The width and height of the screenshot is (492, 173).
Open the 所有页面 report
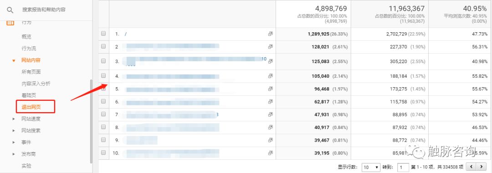click(x=31, y=72)
